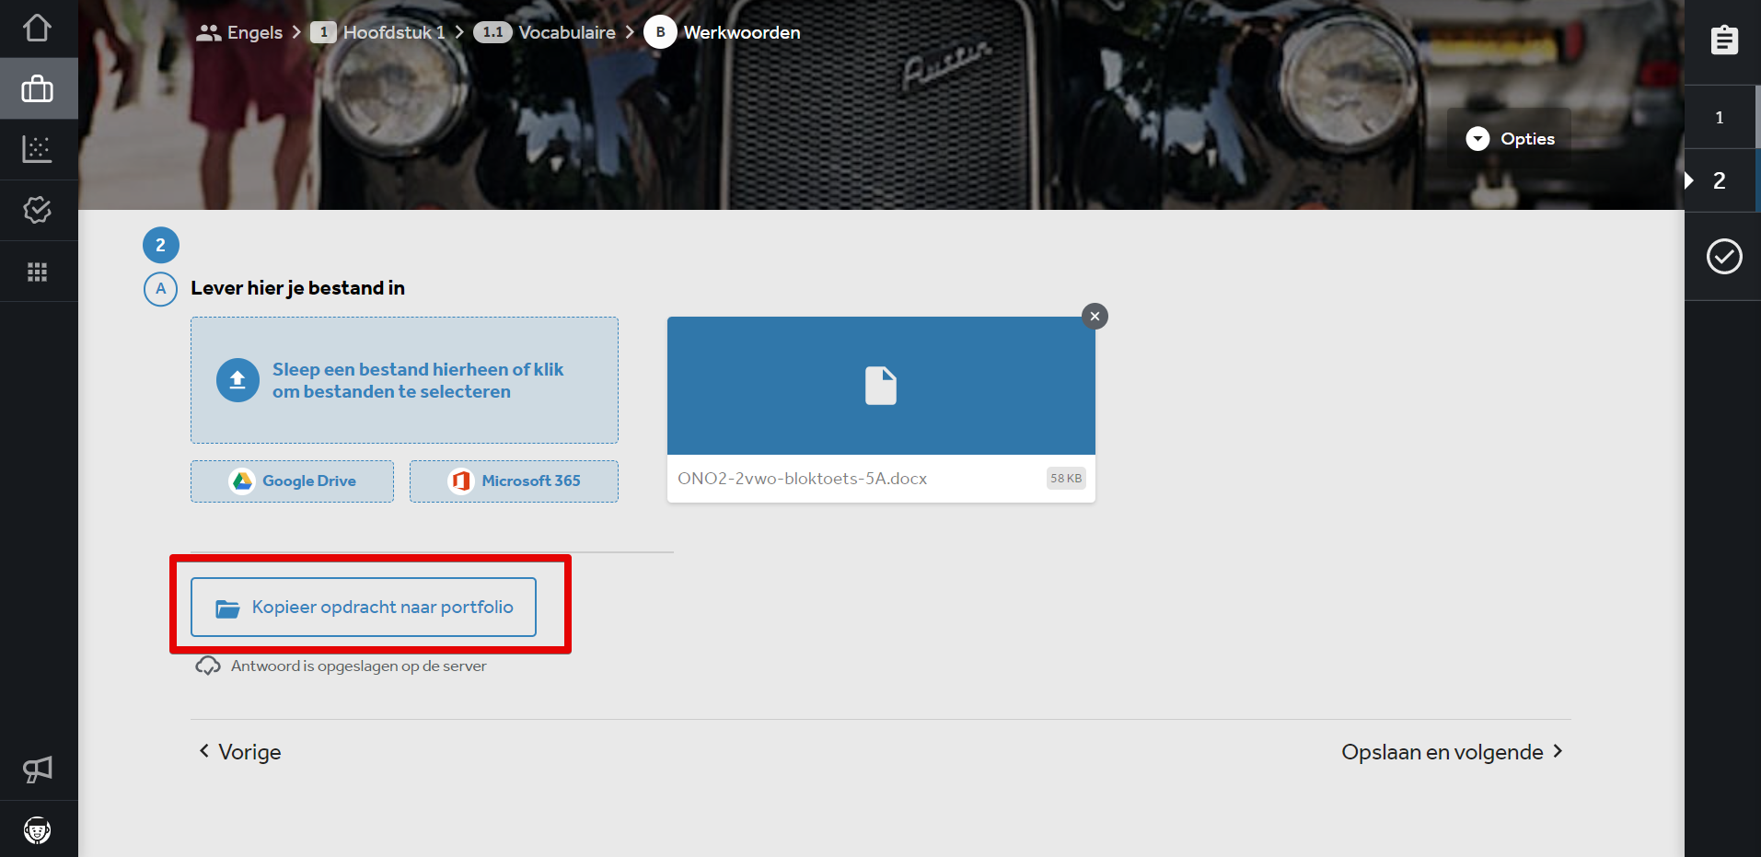Click the circled A part marker
The height and width of the screenshot is (857, 1761).
tap(161, 289)
